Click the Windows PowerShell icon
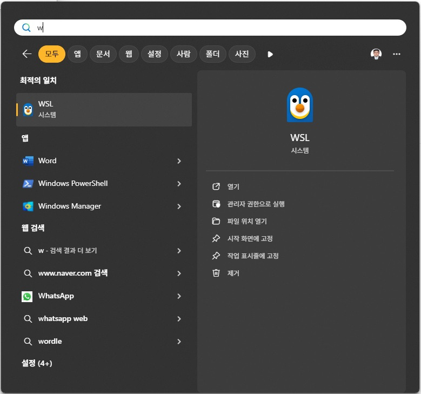Viewport: 421px width, 394px height. pos(28,184)
